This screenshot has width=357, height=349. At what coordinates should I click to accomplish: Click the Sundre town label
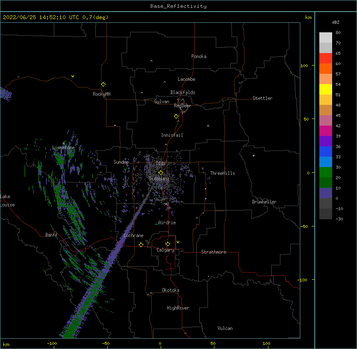(x=121, y=162)
